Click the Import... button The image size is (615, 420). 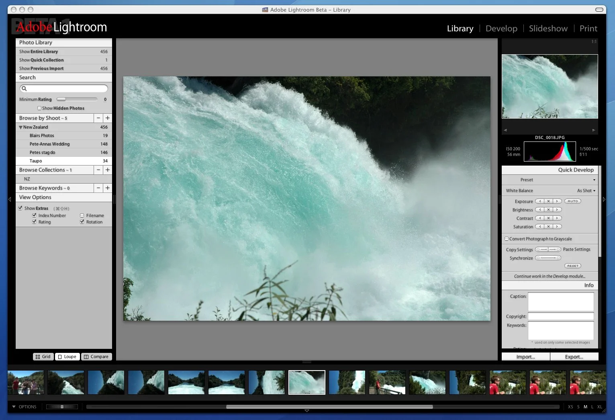[x=525, y=357]
